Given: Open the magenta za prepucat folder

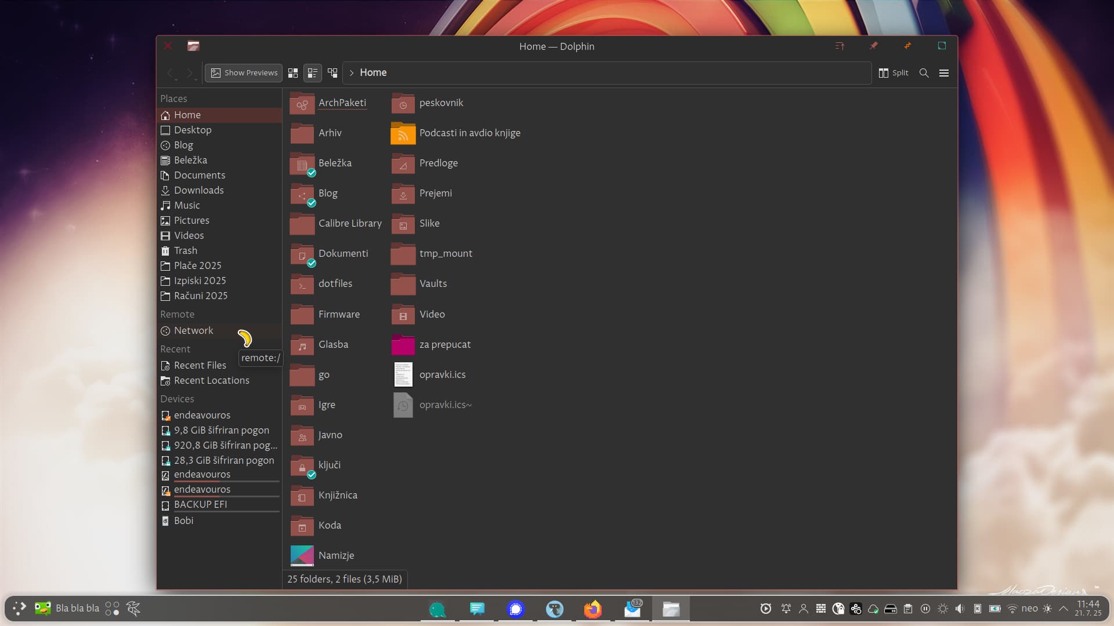Looking at the screenshot, I should point(444,344).
